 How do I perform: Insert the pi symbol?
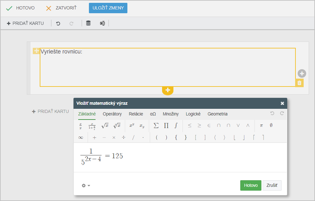pos(261,126)
